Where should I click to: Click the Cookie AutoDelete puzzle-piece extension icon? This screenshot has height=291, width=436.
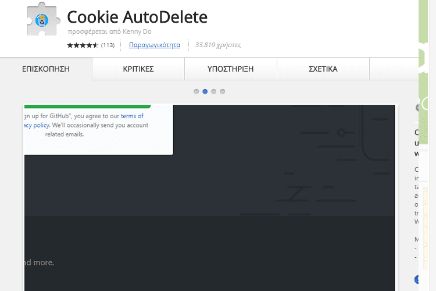(44, 19)
